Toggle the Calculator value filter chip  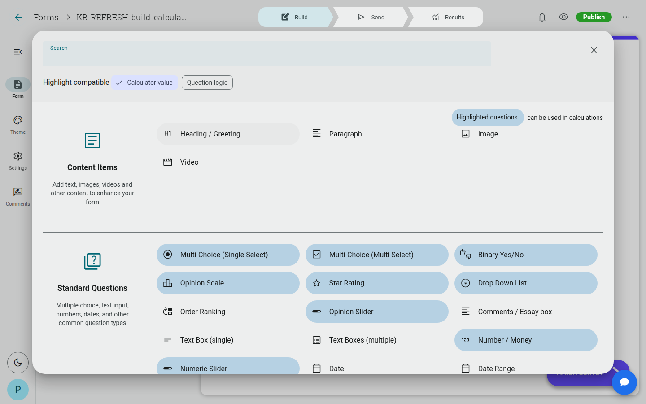pyautogui.click(x=144, y=83)
